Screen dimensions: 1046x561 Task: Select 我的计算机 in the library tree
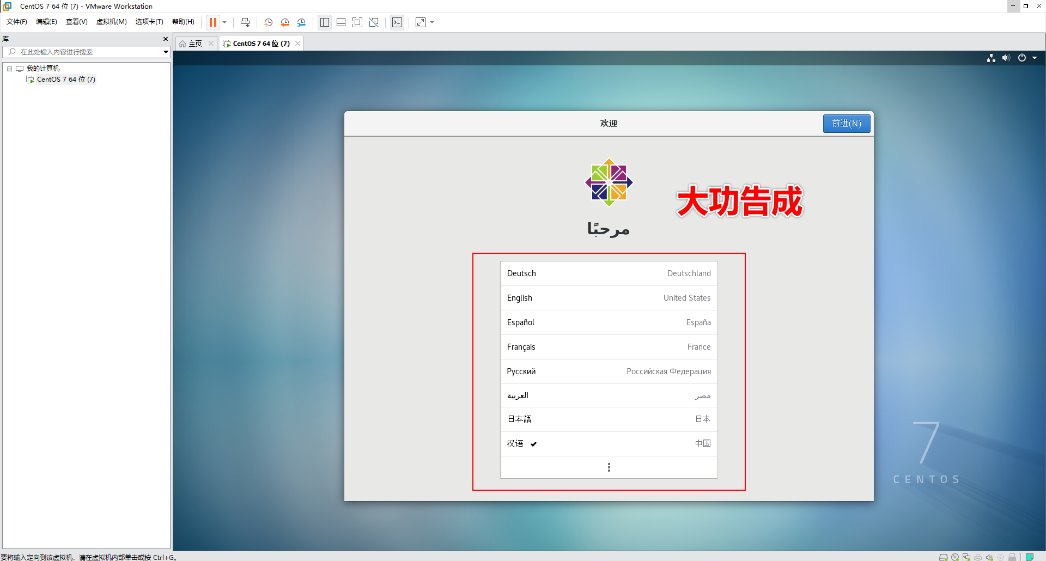click(x=43, y=69)
